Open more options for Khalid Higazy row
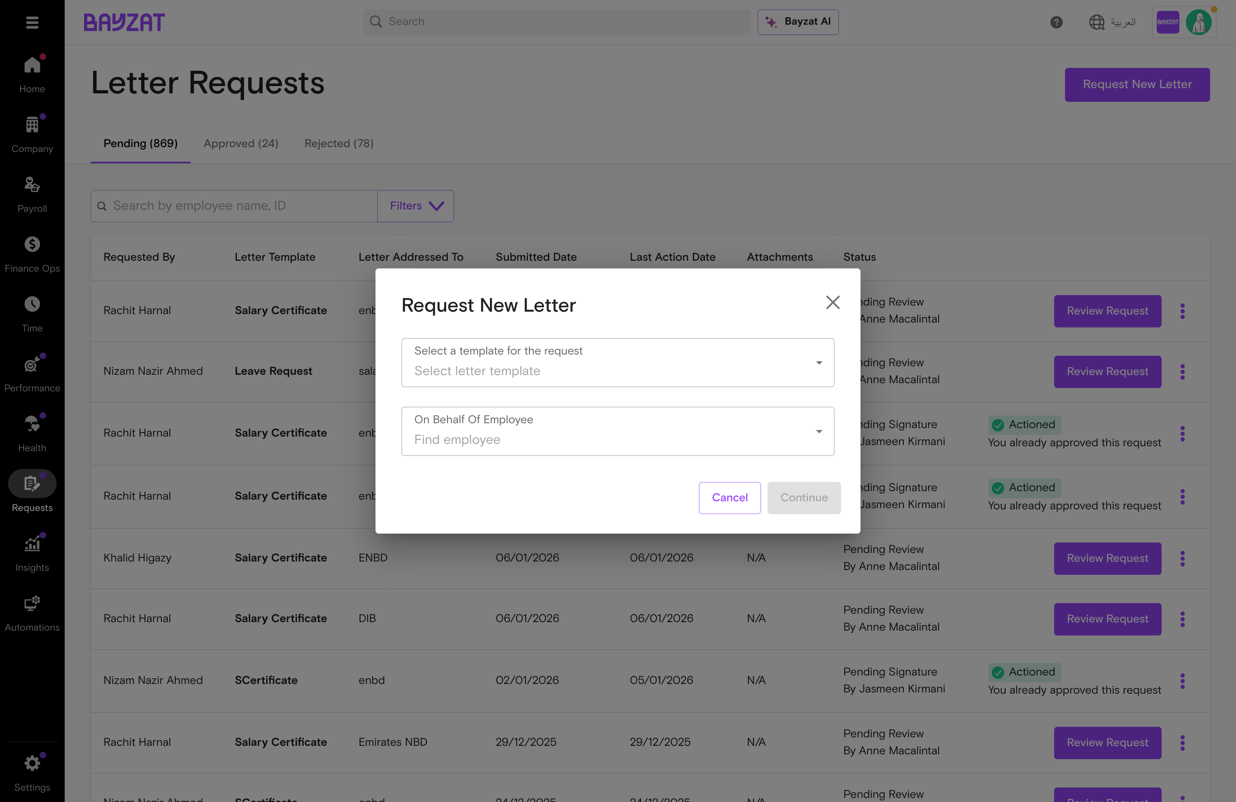Viewport: 1236px width, 802px height. click(x=1182, y=558)
